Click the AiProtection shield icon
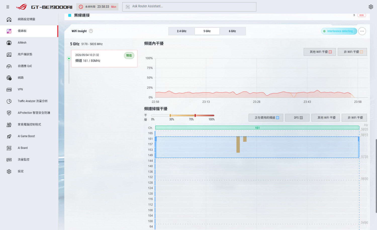This screenshot has height=230, width=377. point(9,113)
